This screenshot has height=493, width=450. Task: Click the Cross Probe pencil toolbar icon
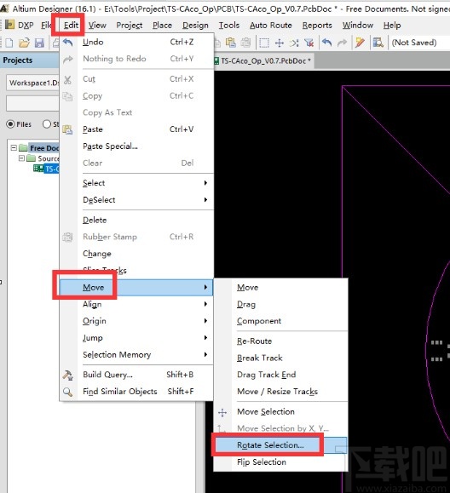coord(360,43)
